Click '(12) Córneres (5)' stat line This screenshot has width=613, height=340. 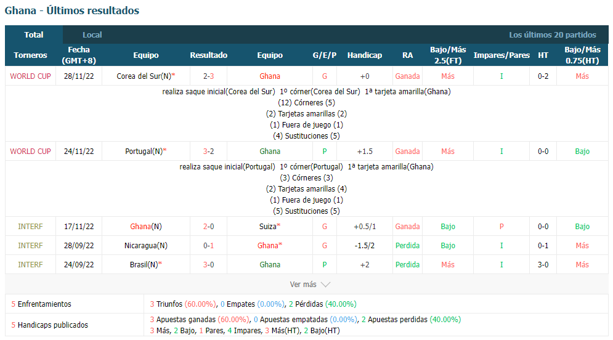[307, 103]
